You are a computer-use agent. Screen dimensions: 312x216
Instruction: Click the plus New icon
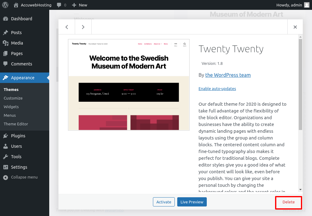[x=74, y=5]
